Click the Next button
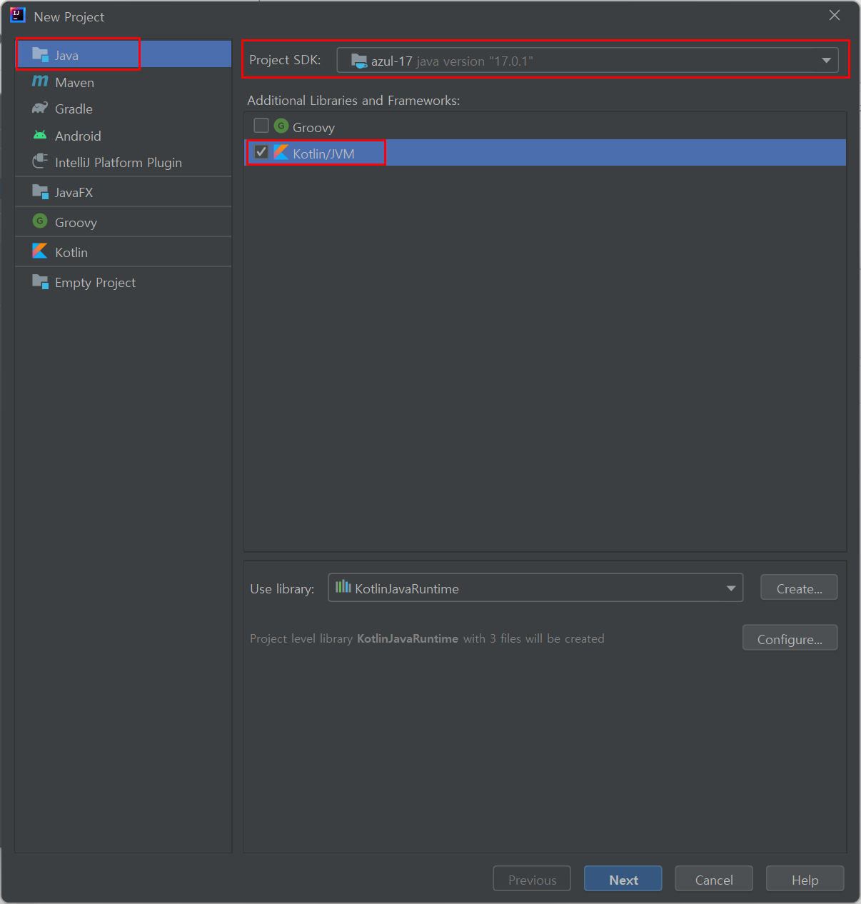This screenshot has height=904, width=861. pos(623,879)
